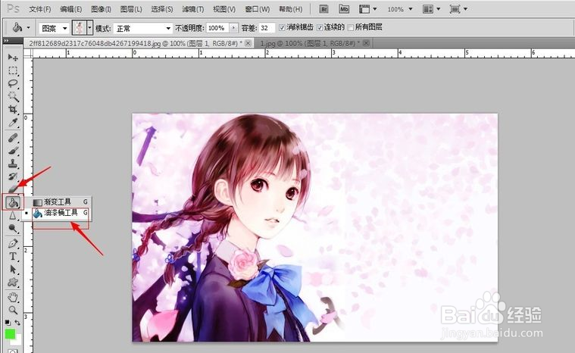Image resolution: width=575 pixels, height=353 pixels.
Task: Click the opacity 100% input field
Action: coord(218,28)
